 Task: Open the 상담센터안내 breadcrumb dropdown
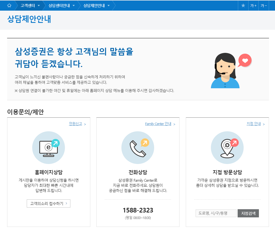(x=62, y=5)
